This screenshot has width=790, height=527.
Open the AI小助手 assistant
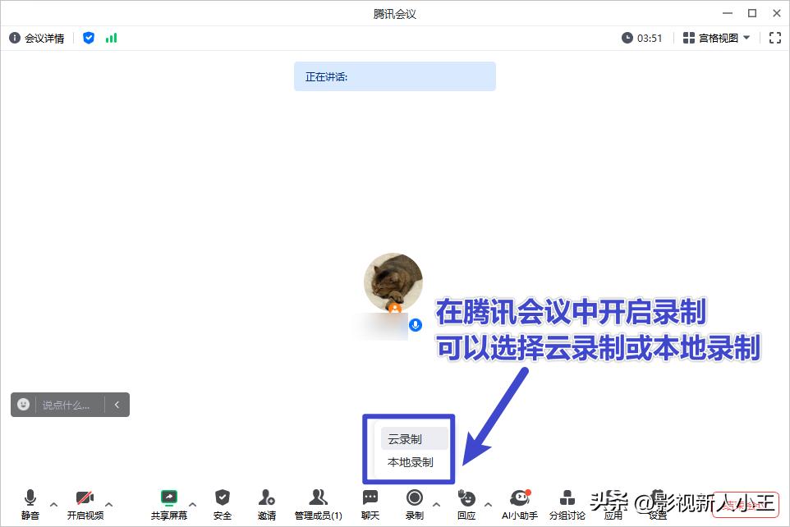click(x=520, y=504)
